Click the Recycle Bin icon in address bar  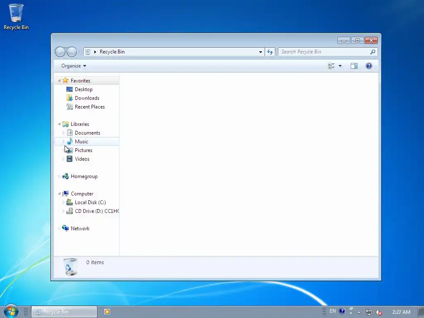[88, 52]
